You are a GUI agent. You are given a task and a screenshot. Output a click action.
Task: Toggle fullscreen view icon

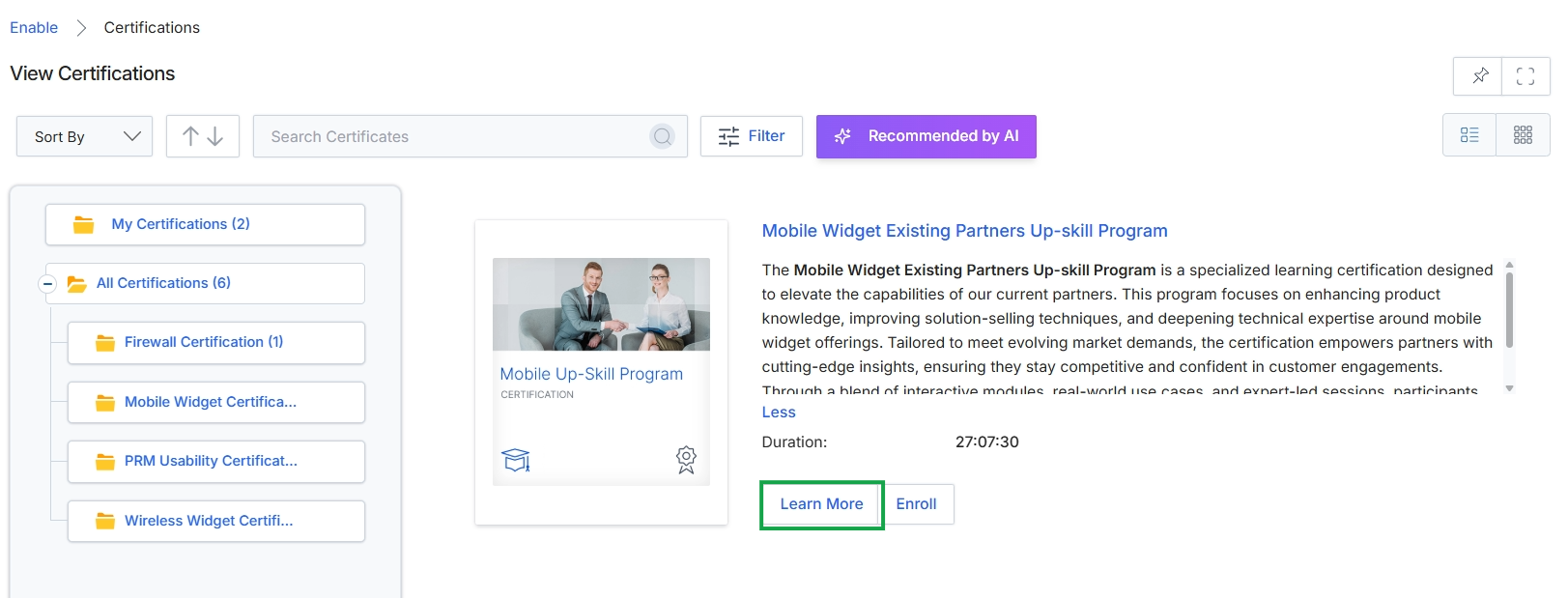pos(1525,76)
